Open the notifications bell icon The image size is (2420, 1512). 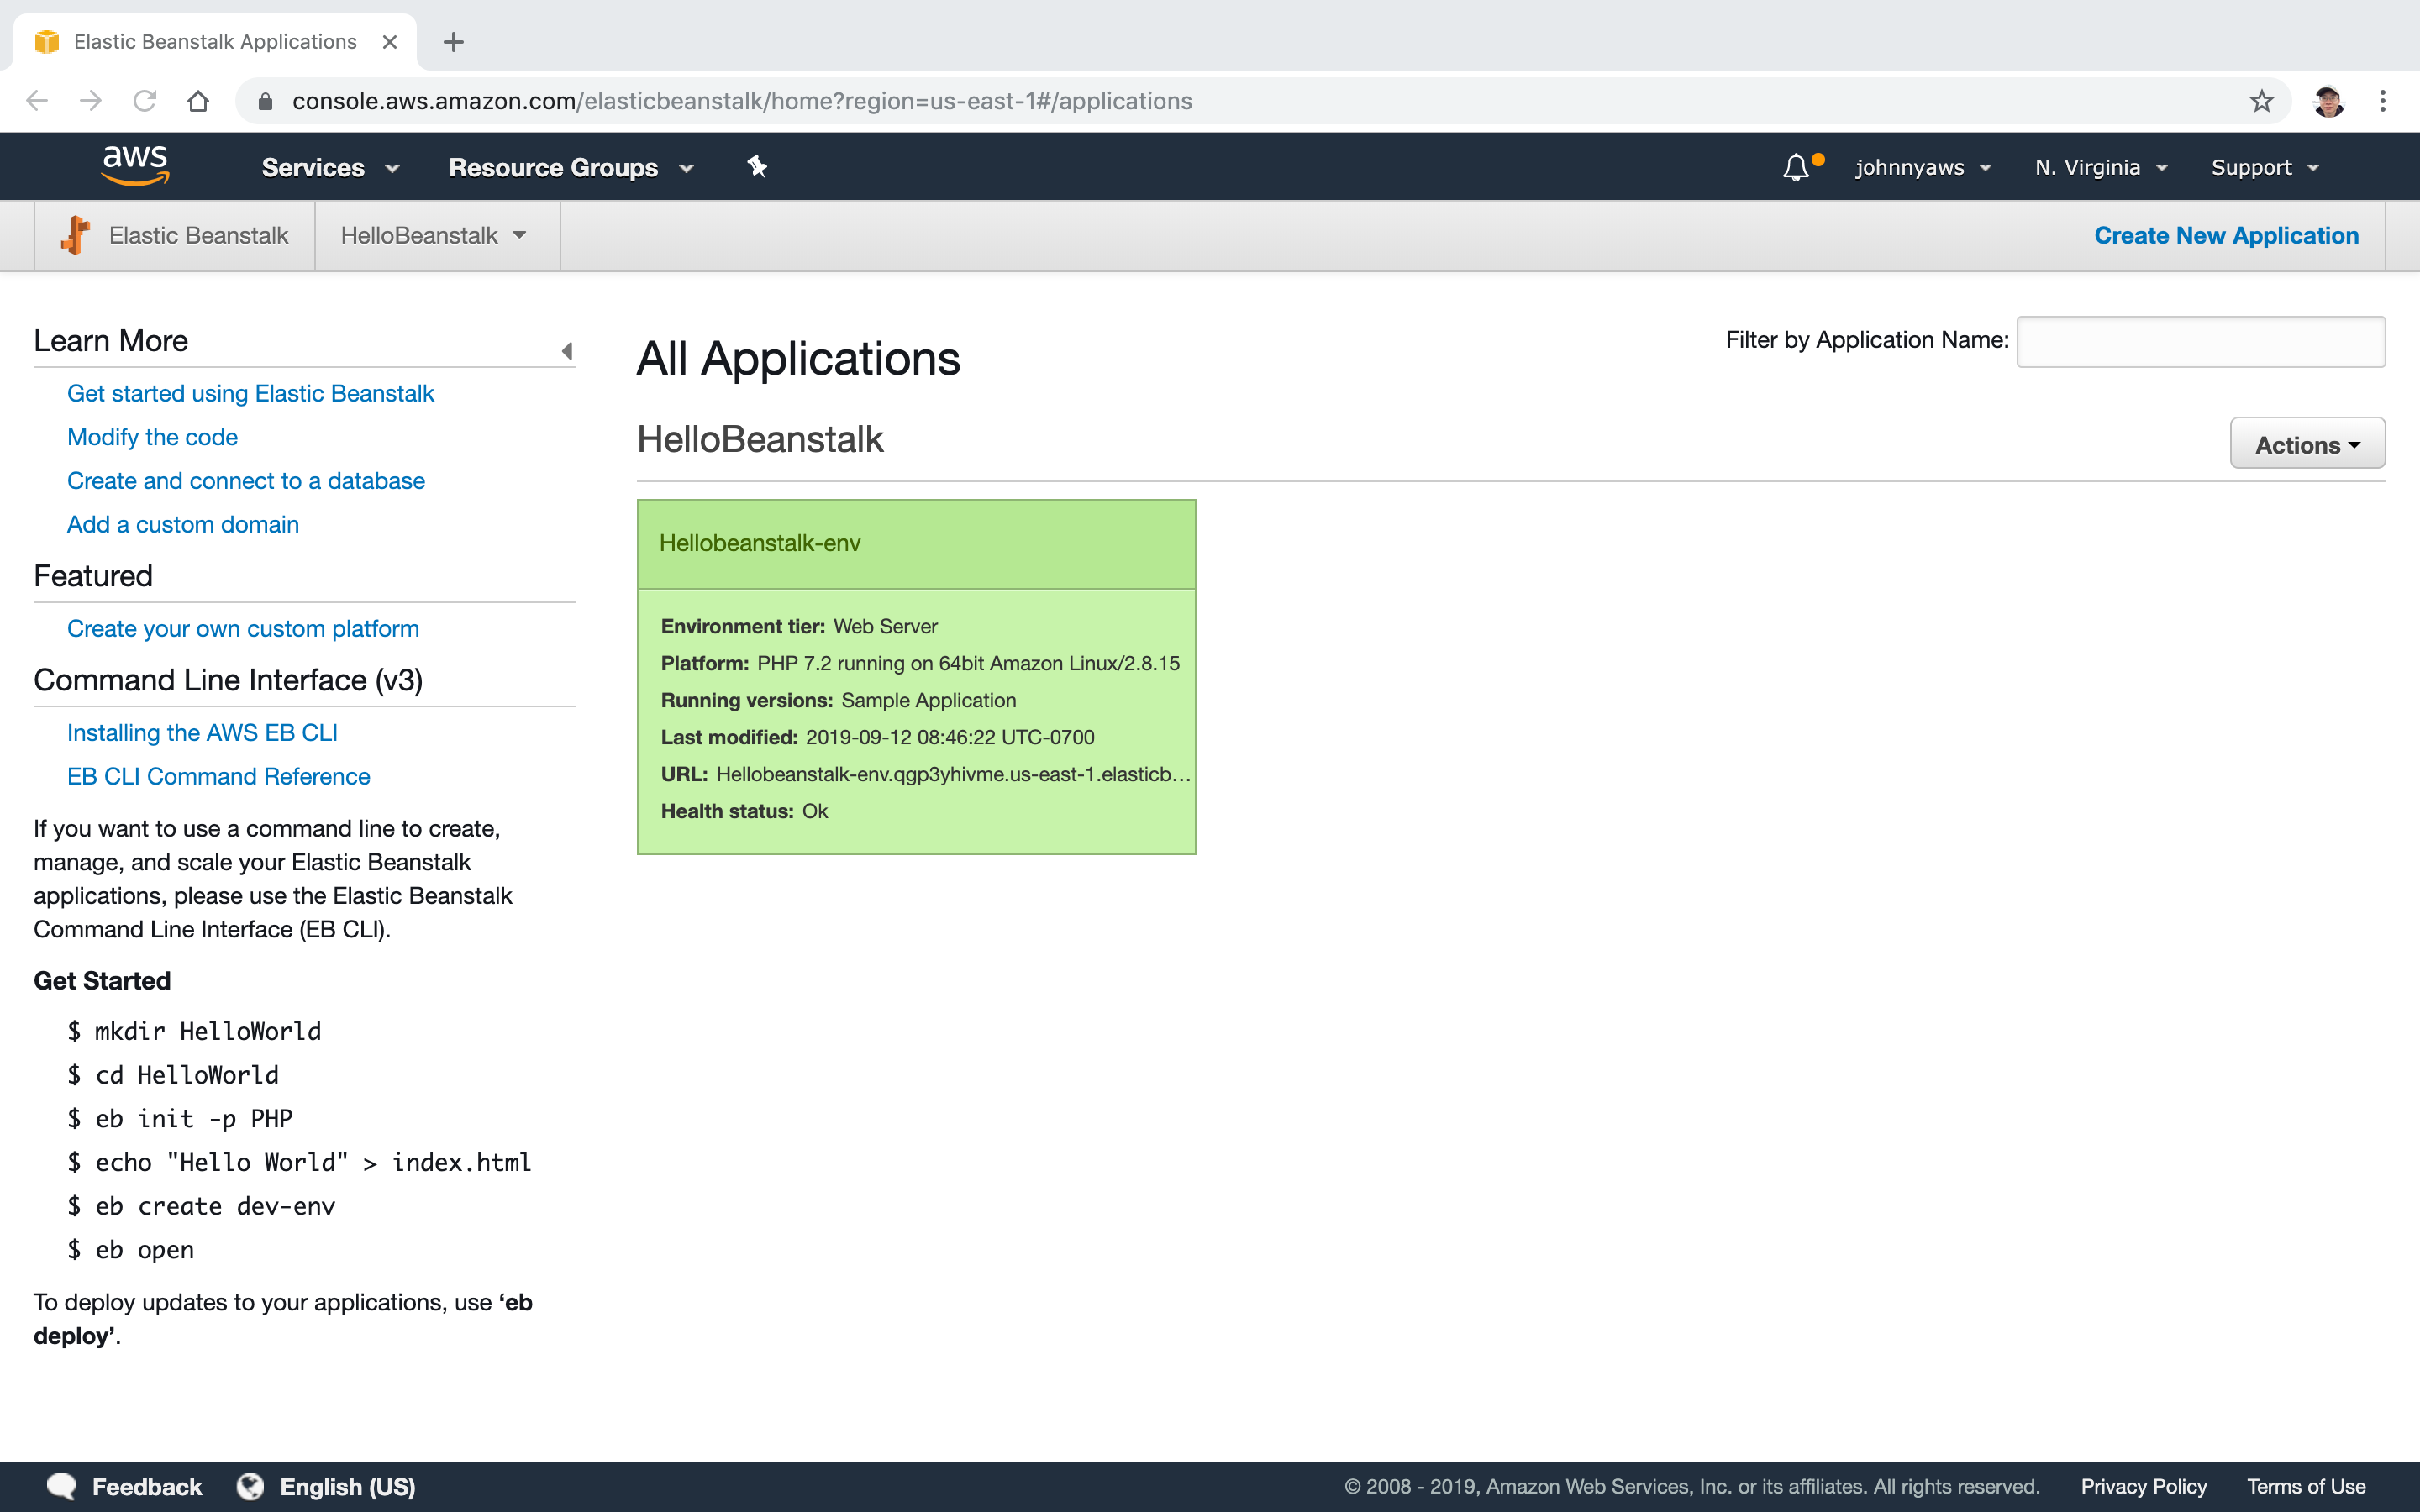(x=1796, y=167)
